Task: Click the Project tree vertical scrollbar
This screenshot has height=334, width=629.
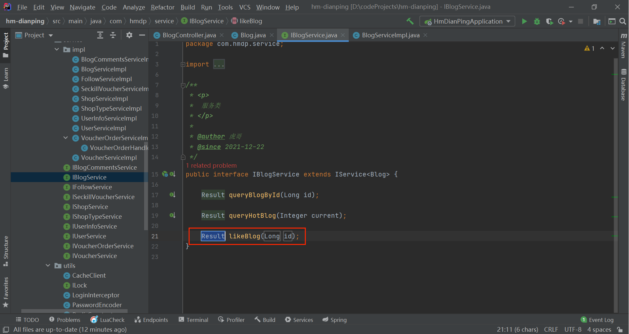Action: click(146, 186)
